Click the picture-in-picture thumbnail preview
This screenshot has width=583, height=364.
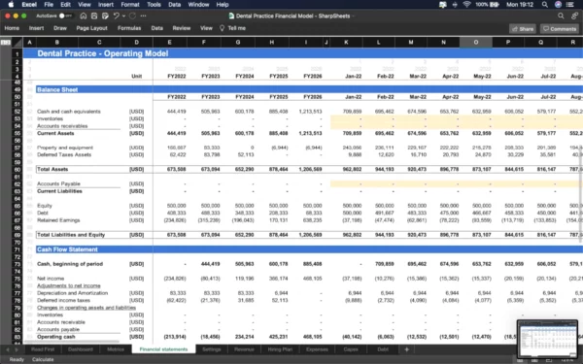click(x=547, y=338)
